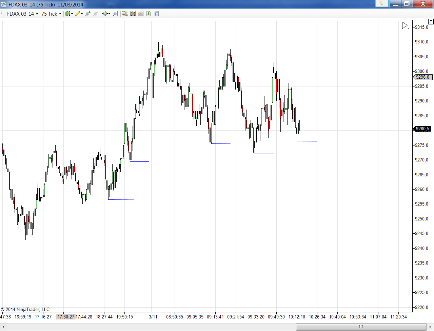The image size is (434, 331).
Task: Minimize the FDAX chart window
Action: tap(395, 4)
